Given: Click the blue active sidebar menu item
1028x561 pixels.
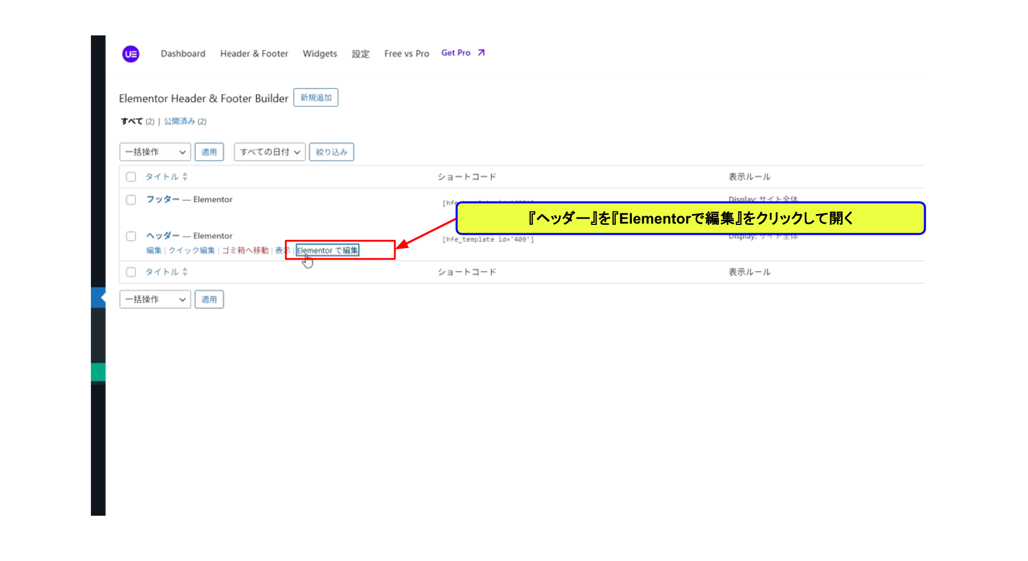Looking at the screenshot, I should coord(98,298).
